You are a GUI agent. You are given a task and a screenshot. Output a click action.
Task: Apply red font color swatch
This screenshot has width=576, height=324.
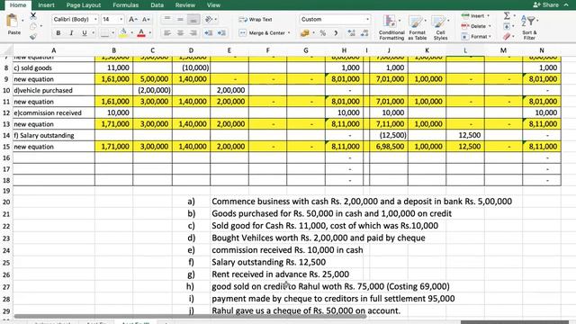[141, 33]
